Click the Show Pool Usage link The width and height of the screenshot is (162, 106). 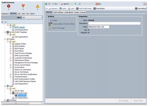58,28
